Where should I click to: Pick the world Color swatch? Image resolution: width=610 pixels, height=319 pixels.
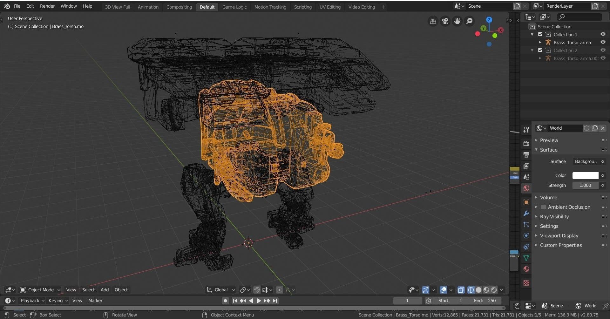tap(585, 175)
